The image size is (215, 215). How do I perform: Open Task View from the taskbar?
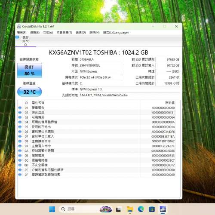(x=118, y=209)
